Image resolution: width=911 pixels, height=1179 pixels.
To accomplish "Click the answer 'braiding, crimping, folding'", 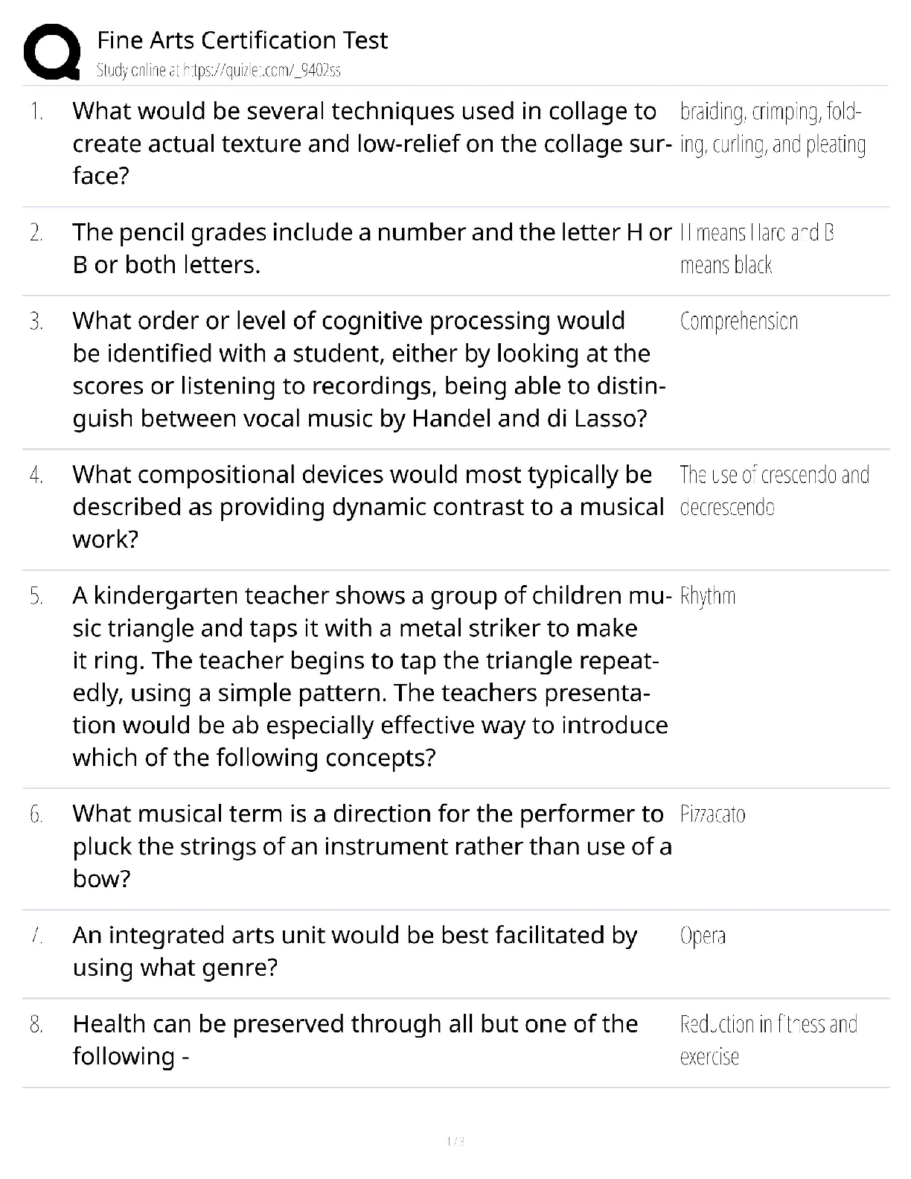I will click(x=772, y=128).
